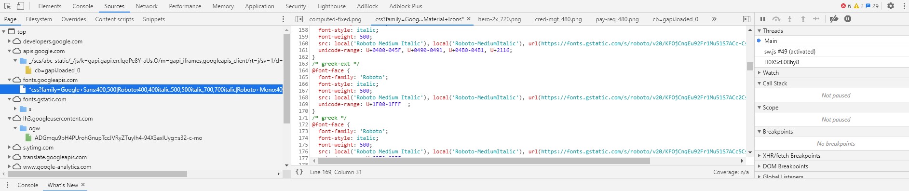Click the red errors count badge

[x=846, y=6]
